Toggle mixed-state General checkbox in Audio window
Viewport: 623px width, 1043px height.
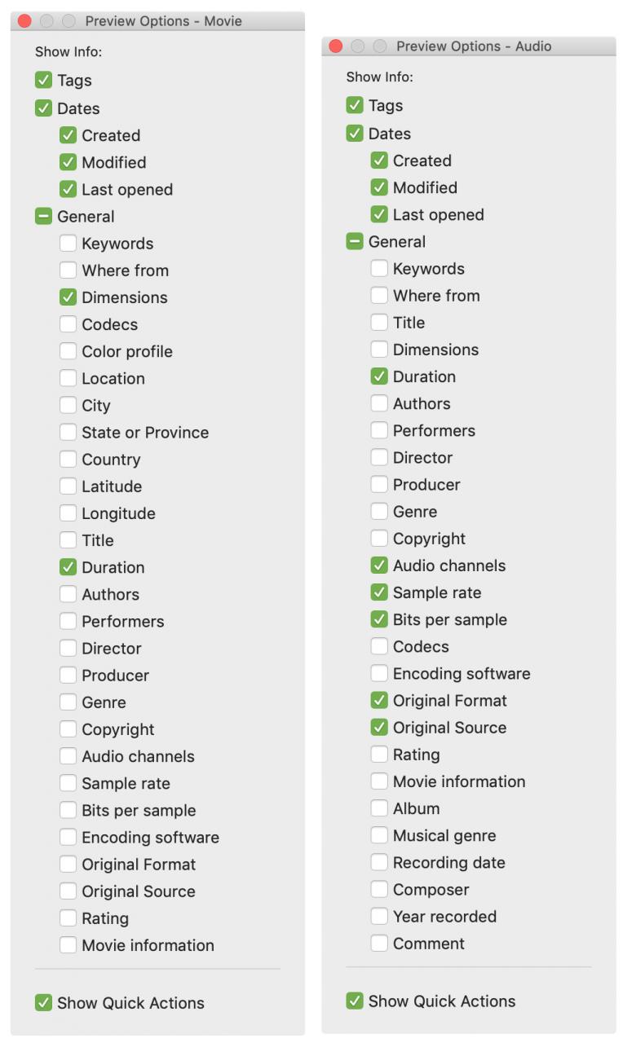[356, 242]
